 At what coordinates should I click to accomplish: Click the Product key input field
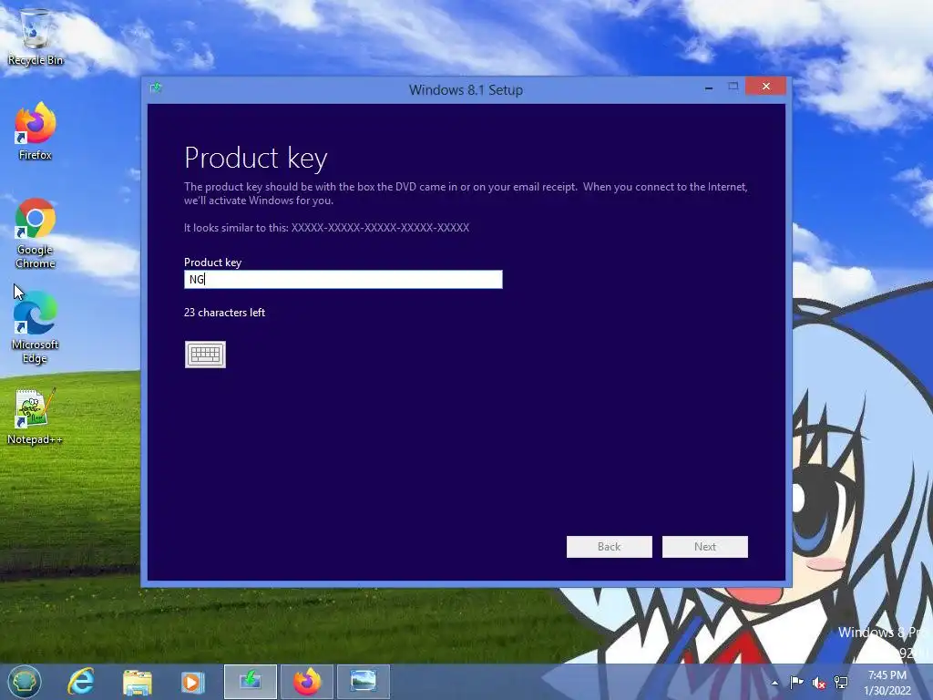click(343, 279)
